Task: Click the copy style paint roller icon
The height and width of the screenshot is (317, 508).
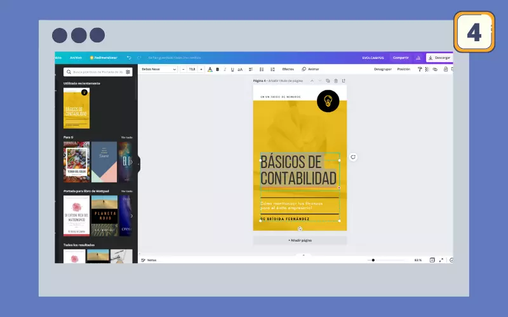Action: (420, 69)
